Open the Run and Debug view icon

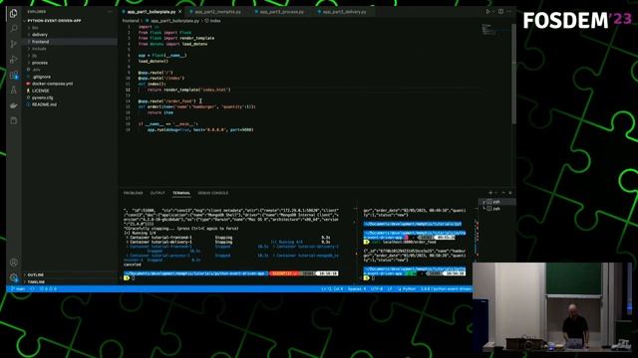13,60
